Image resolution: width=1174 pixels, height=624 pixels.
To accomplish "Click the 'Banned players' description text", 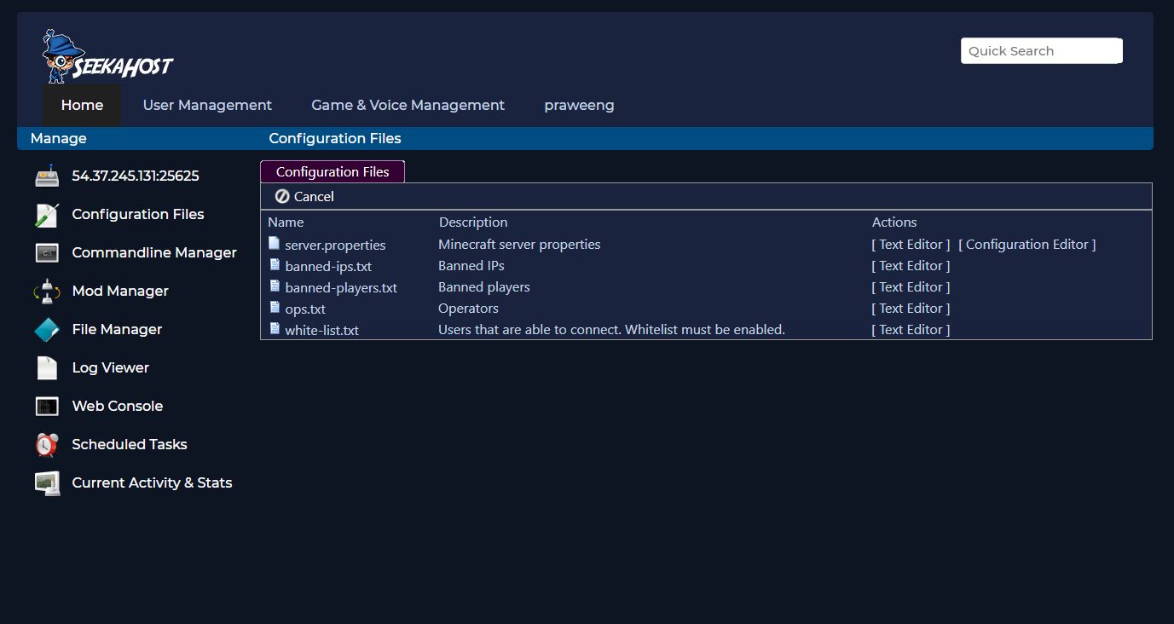I will [x=484, y=287].
